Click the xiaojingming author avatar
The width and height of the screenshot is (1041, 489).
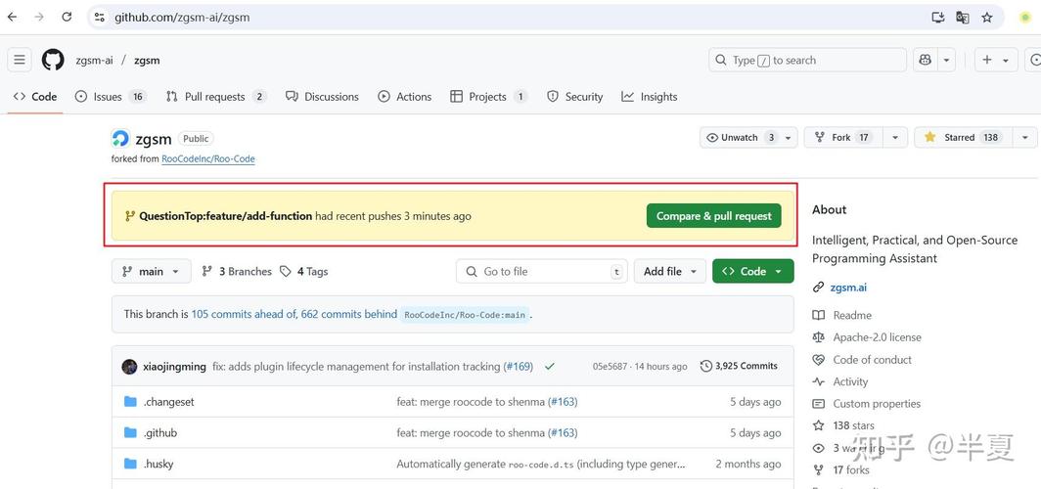pos(129,366)
